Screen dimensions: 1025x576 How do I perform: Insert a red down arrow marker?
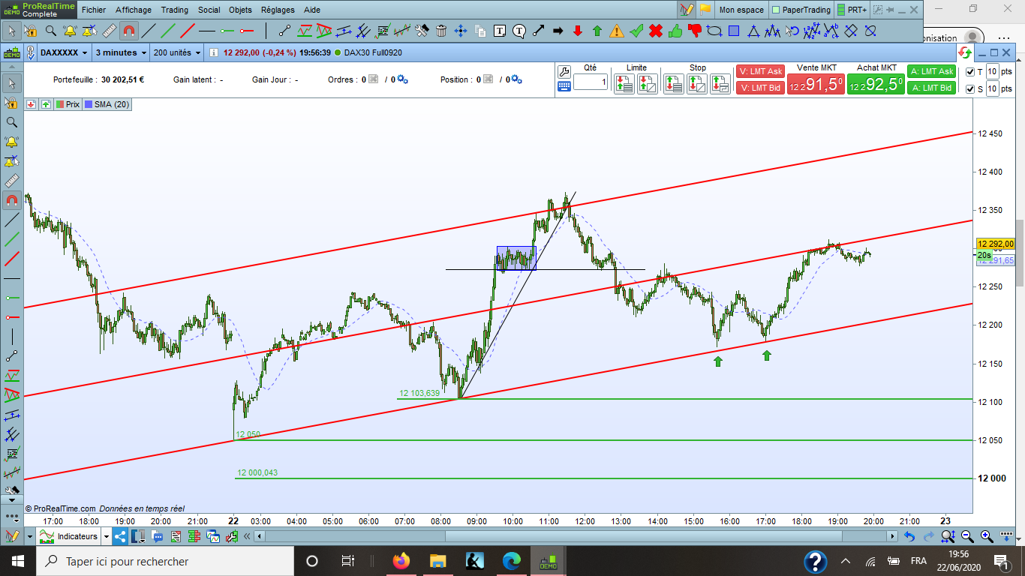578,31
